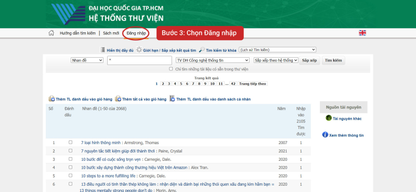This screenshot has width=416, height=192.
Task: Click the 'Hiển thị đầy đủ' list icon
Action: tap(102, 50)
